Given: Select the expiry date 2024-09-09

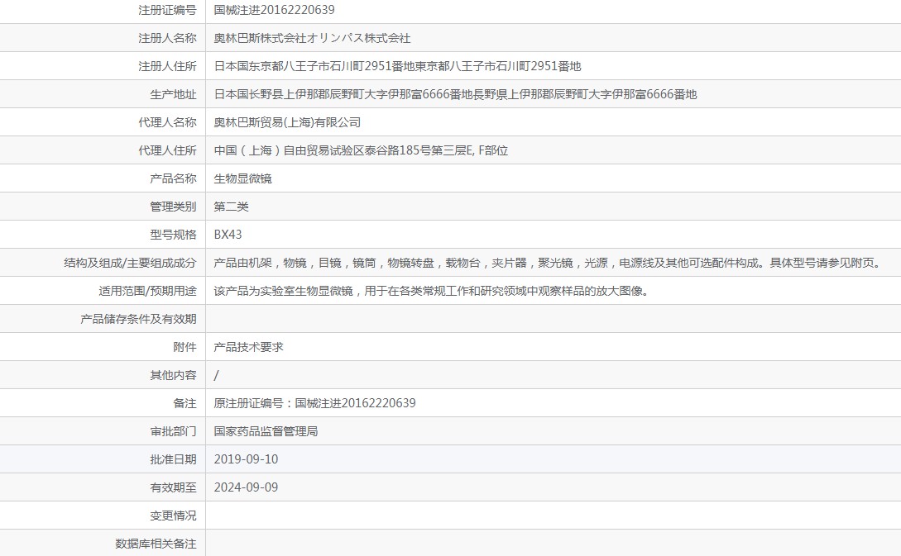Looking at the screenshot, I should tap(246, 487).
